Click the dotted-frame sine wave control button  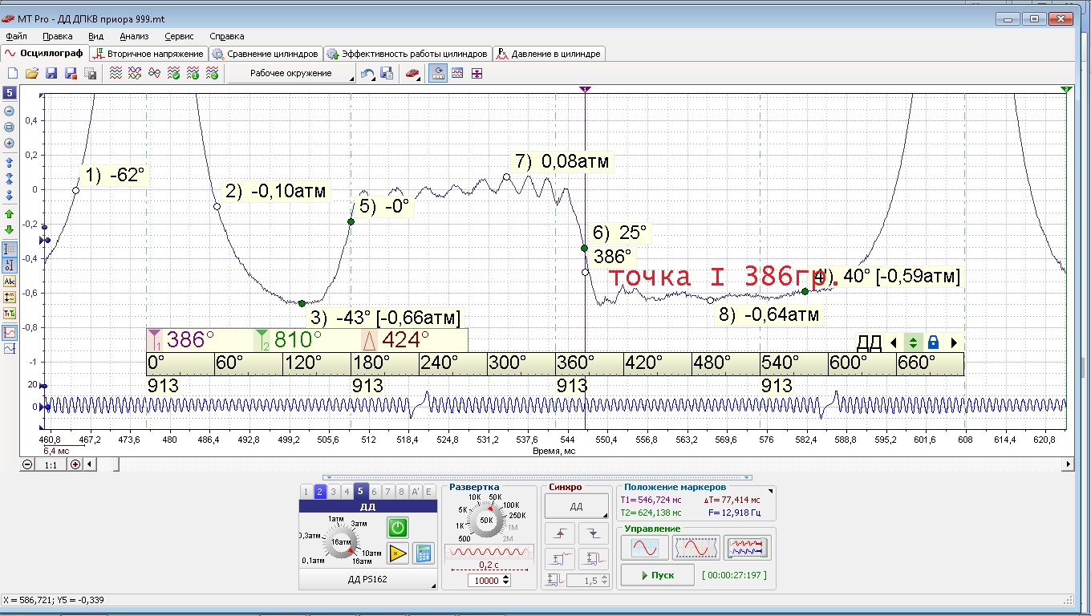point(695,548)
